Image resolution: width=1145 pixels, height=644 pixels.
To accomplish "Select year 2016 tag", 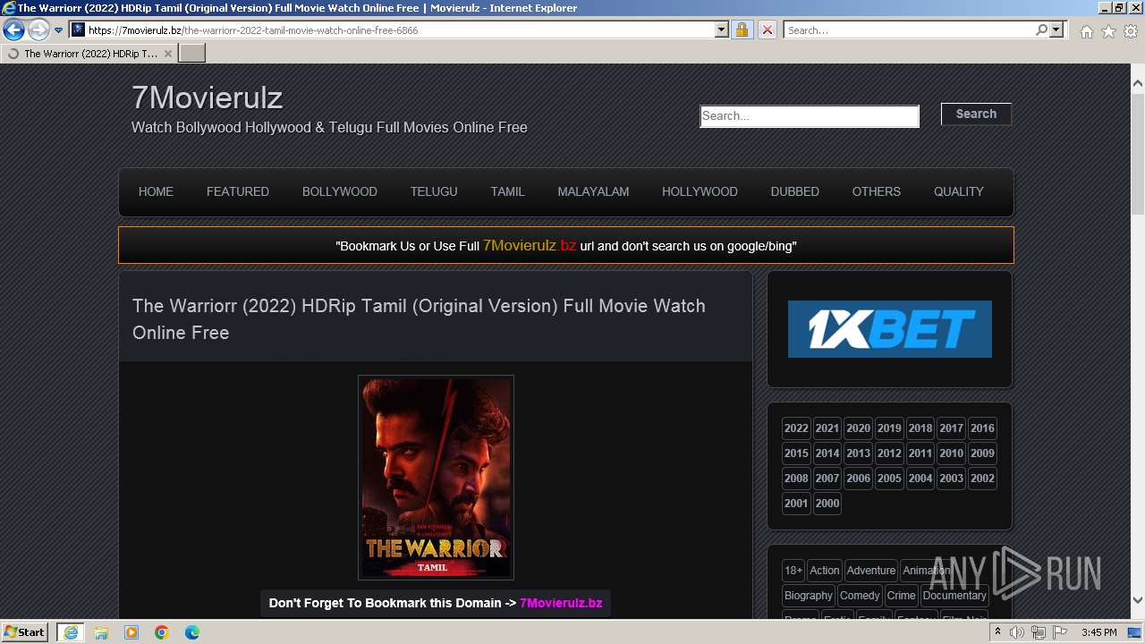I will (982, 428).
